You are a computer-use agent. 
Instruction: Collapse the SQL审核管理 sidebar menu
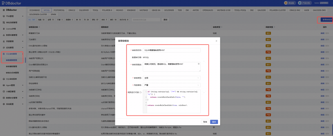coord(23,54)
